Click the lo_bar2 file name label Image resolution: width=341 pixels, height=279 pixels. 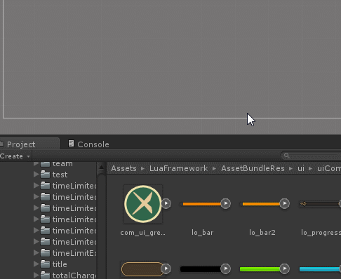point(262,233)
